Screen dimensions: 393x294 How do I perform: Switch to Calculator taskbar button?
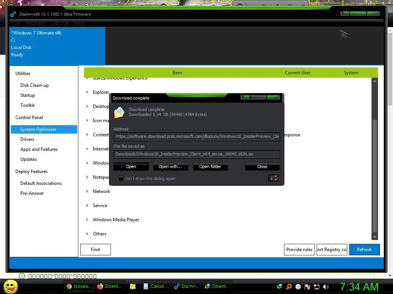[155, 286]
